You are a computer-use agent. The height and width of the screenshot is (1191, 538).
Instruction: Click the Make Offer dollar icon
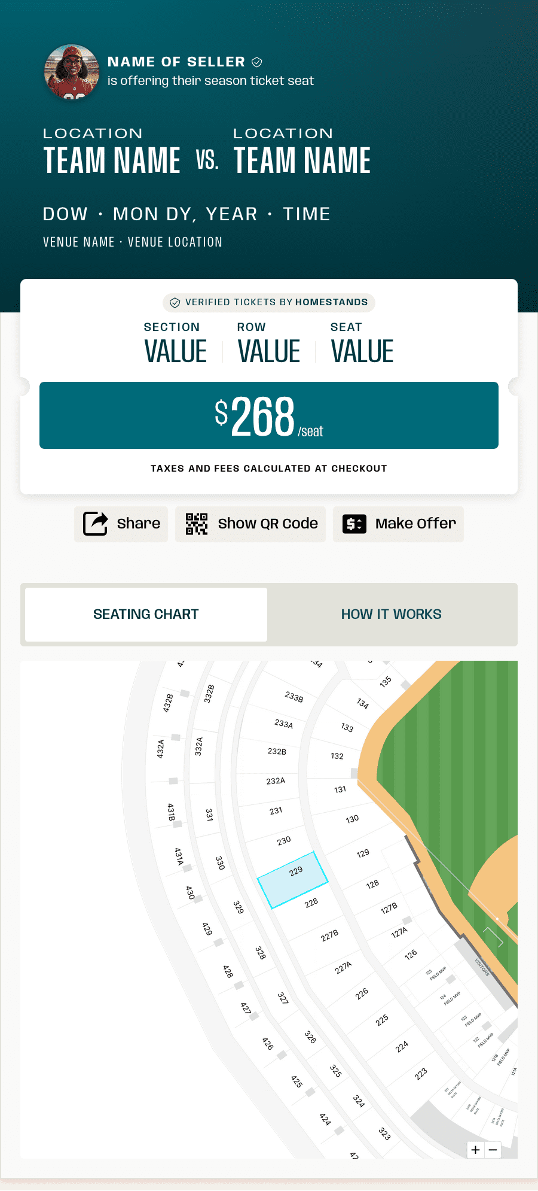[354, 524]
